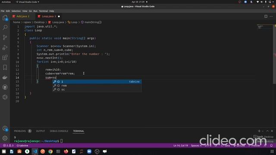The width and height of the screenshot is (276, 155).
Task: Click the main(String[]) breadcrumb
Action: click(91, 22)
